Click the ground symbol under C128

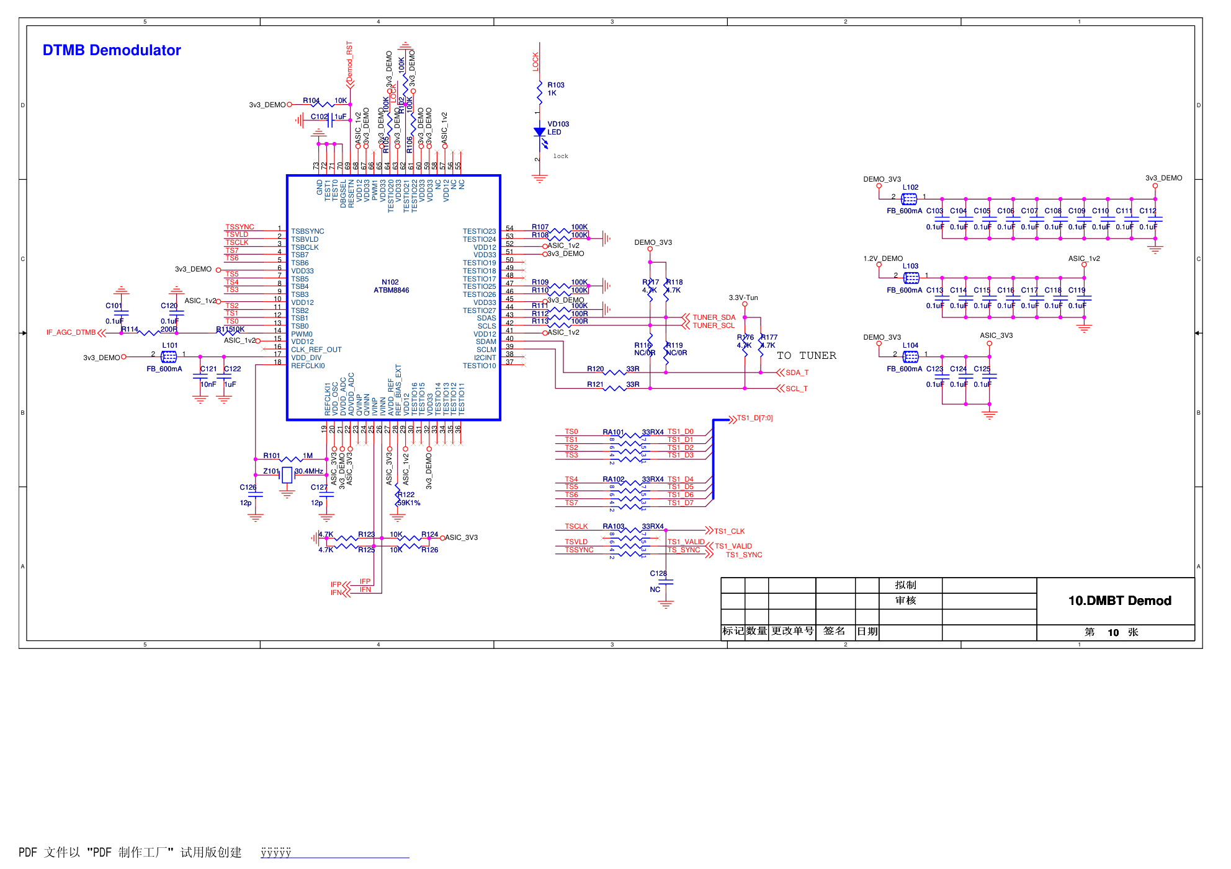click(666, 604)
